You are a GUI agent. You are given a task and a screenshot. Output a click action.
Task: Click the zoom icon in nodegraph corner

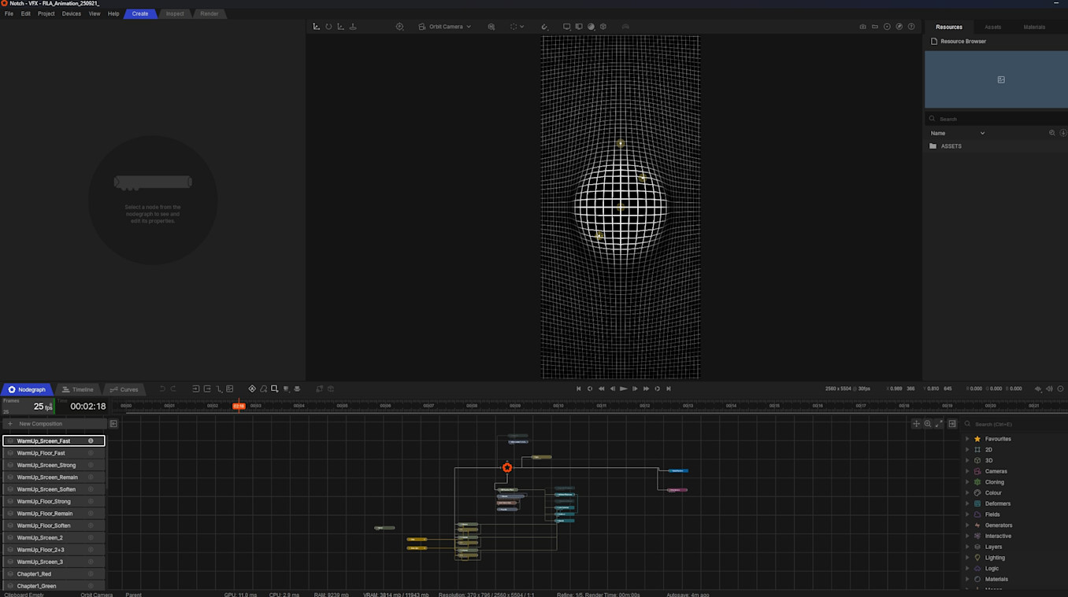click(928, 424)
